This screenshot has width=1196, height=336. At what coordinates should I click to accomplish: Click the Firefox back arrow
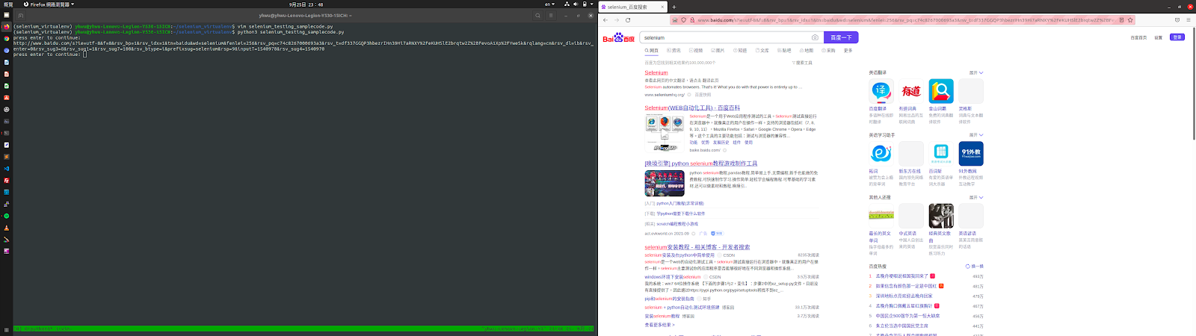tap(605, 20)
